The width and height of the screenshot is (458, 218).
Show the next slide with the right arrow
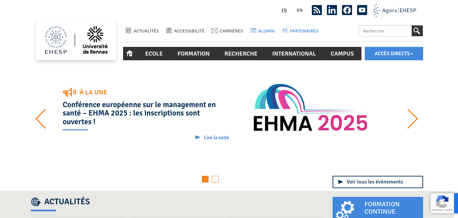coord(413,119)
